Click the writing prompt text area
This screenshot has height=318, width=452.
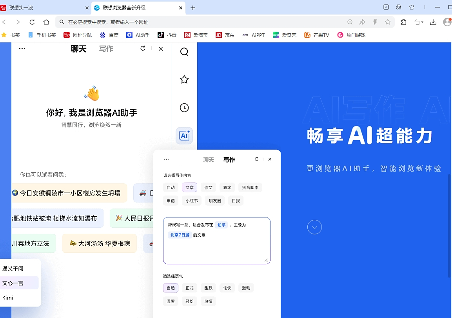click(216, 241)
